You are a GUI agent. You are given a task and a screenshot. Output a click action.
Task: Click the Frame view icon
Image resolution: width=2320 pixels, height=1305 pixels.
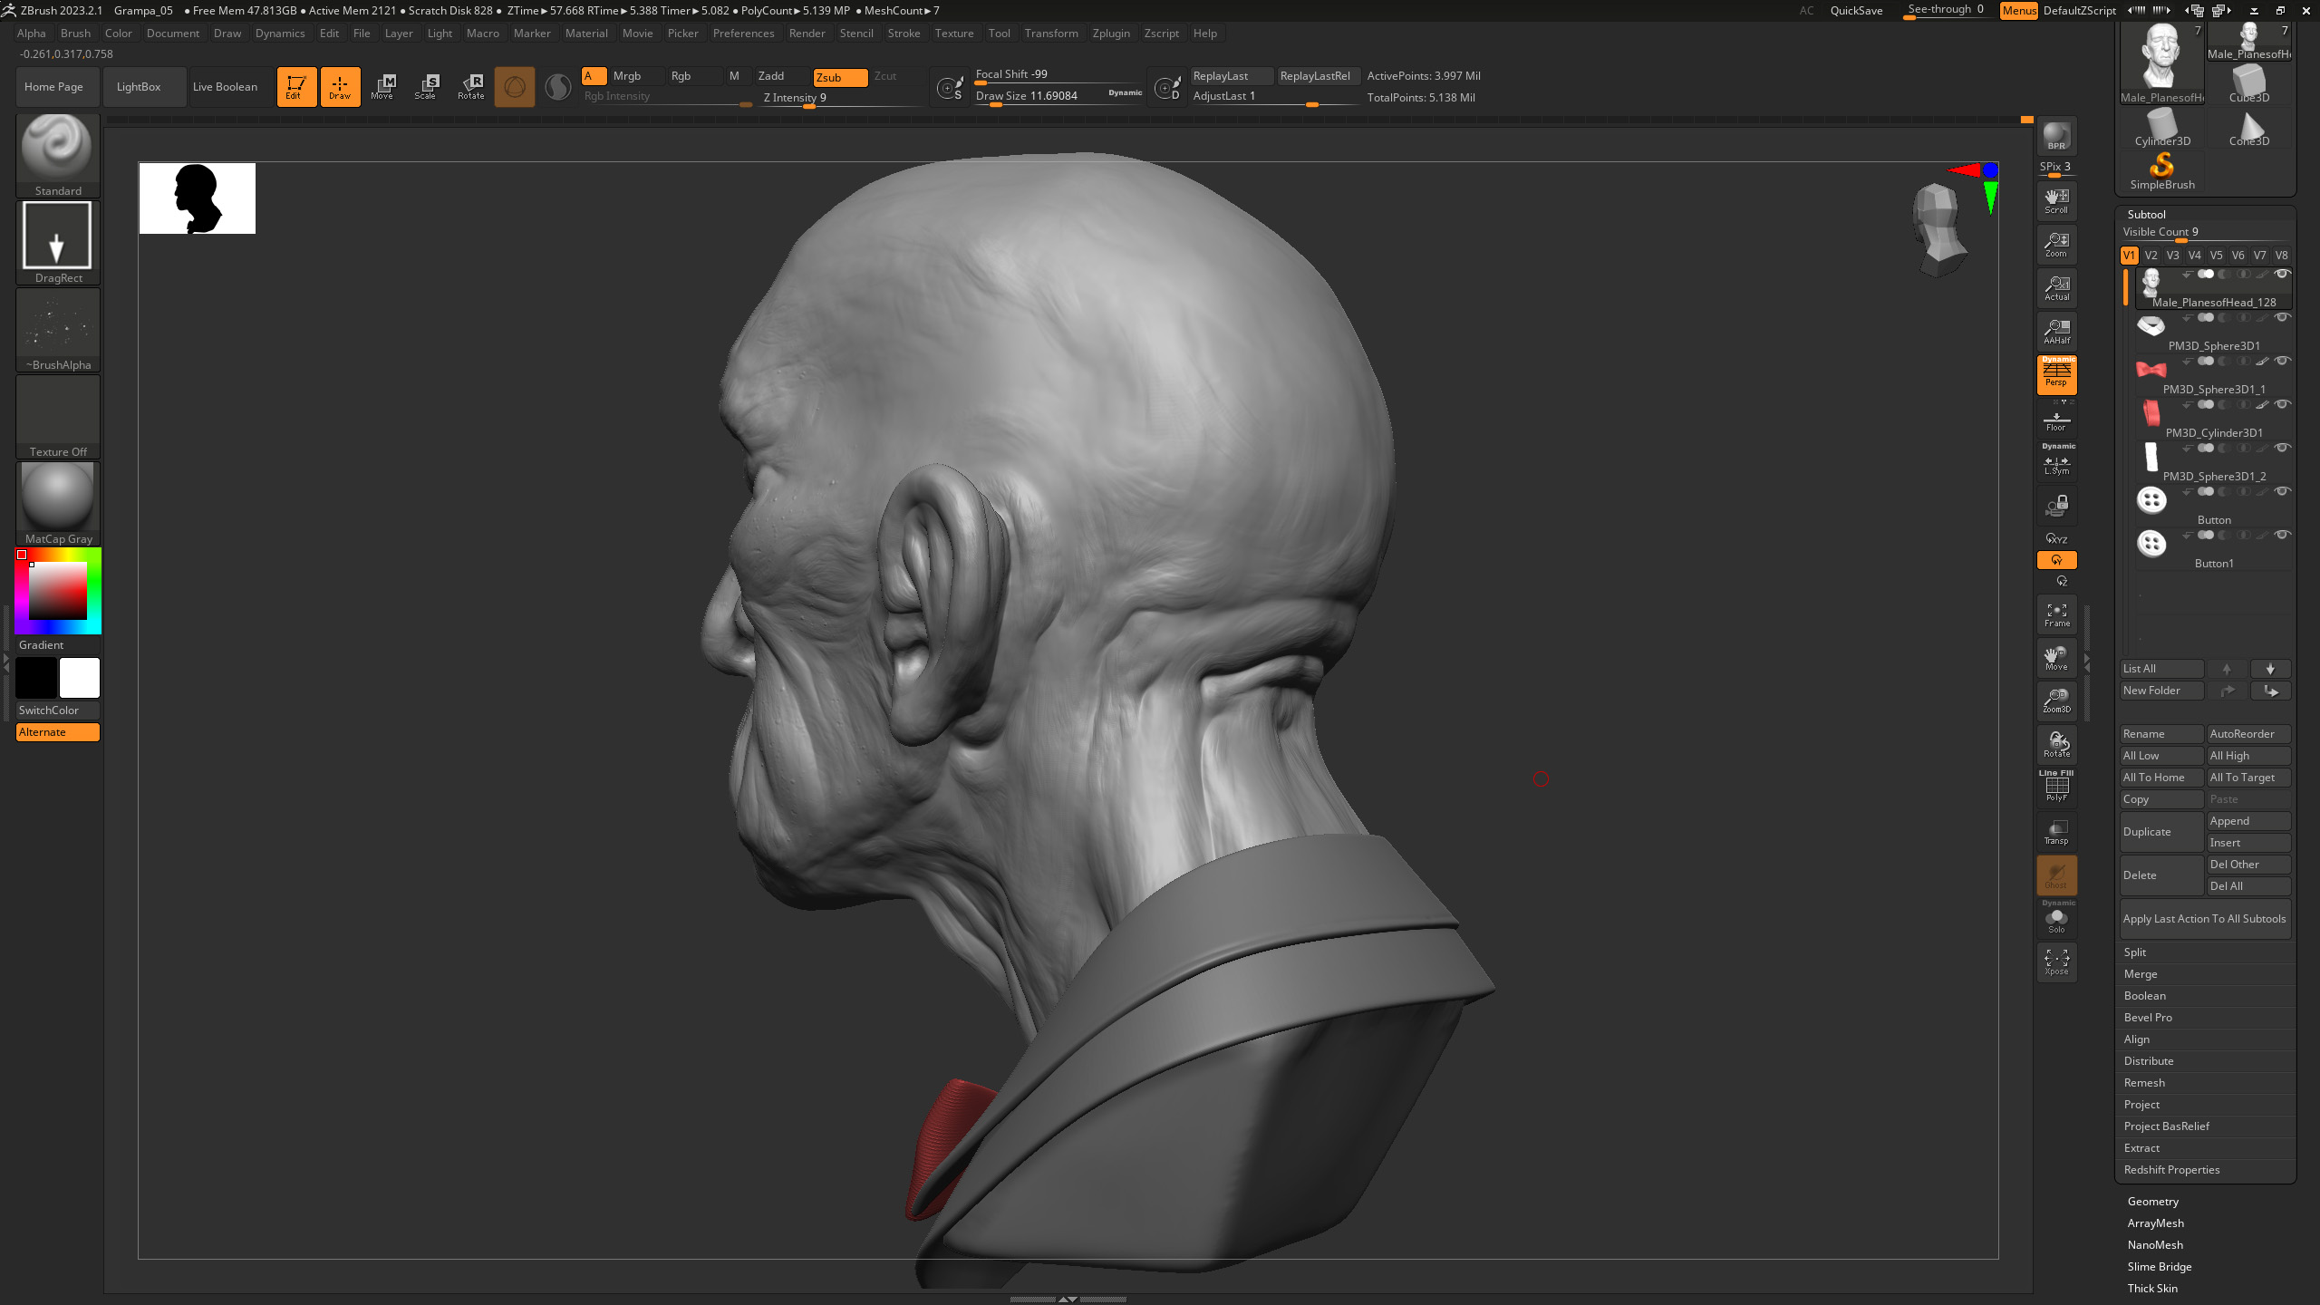[2056, 614]
